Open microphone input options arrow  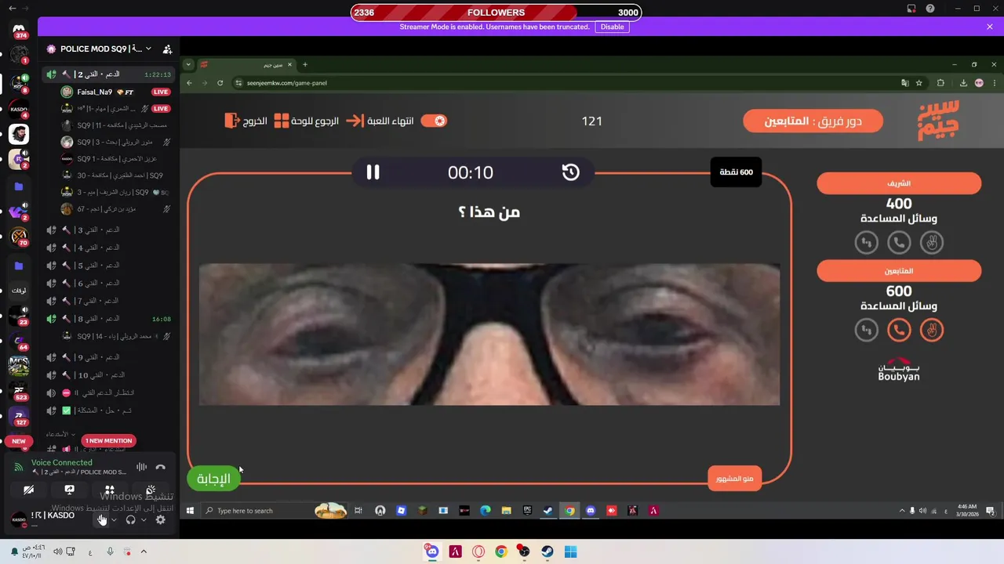(x=114, y=519)
